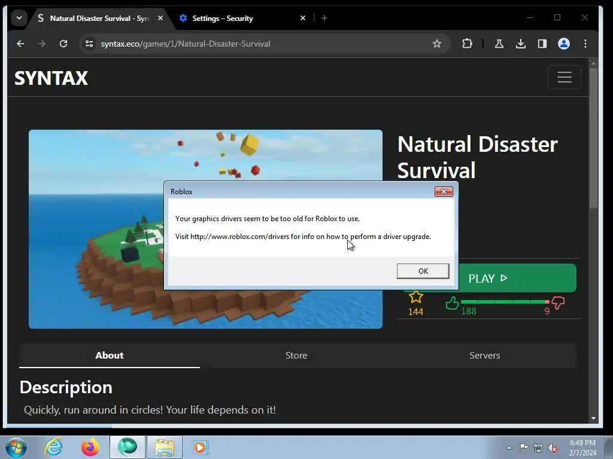Toggle the browser side panel
This screenshot has height=459, width=613.
[x=542, y=44]
